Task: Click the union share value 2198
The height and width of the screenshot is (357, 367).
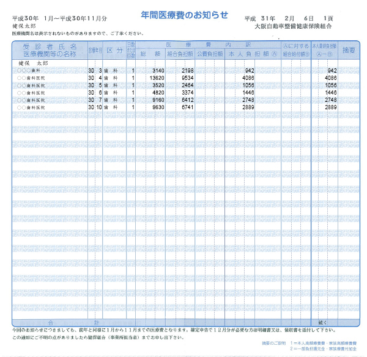Action: [188, 71]
